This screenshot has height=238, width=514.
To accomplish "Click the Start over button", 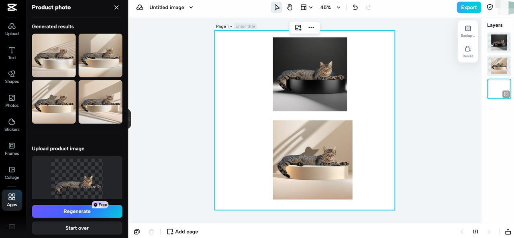I will point(77,228).
